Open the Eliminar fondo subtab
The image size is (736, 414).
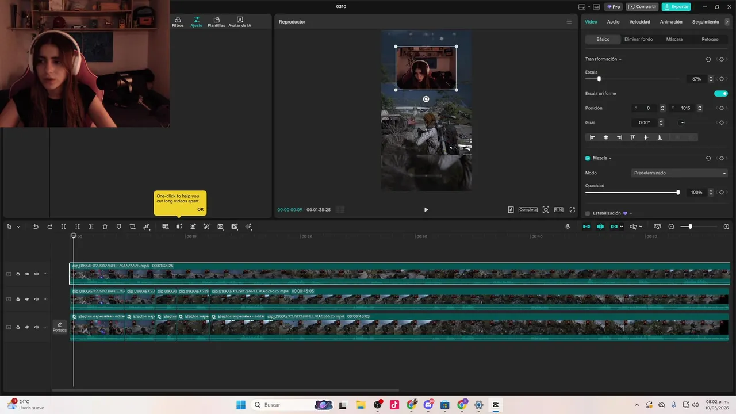coord(638,39)
